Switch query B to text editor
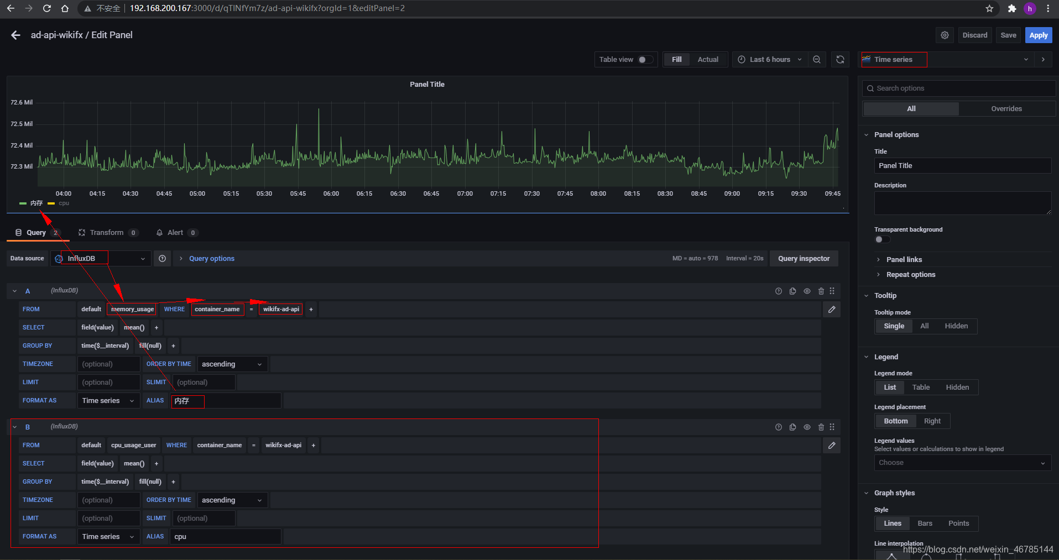Image resolution: width=1059 pixels, height=560 pixels. pyautogui.click(x=832, y=446)
